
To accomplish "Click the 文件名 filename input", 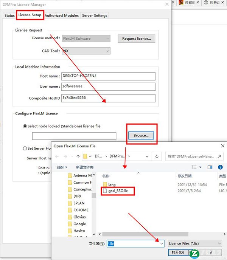I will click(133, 243).
